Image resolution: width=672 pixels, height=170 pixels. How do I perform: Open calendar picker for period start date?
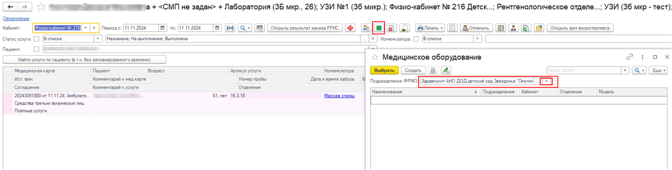[162, 28]
